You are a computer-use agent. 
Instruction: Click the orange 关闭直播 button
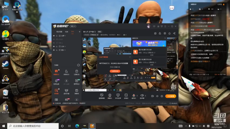click(x=170, y=96)
